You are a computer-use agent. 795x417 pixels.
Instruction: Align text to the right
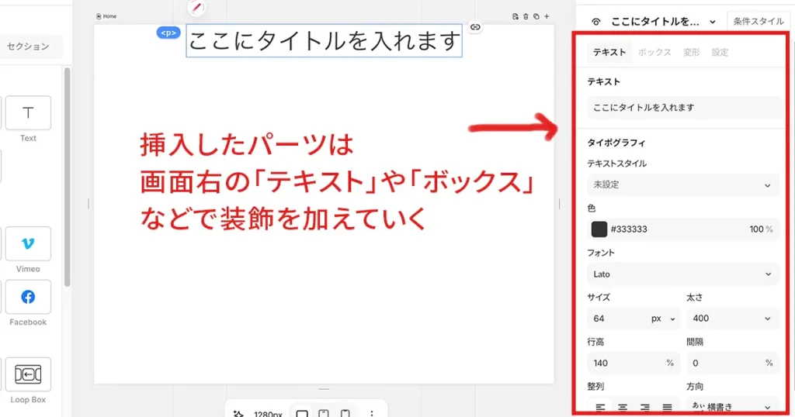click(x=645, y=408)
